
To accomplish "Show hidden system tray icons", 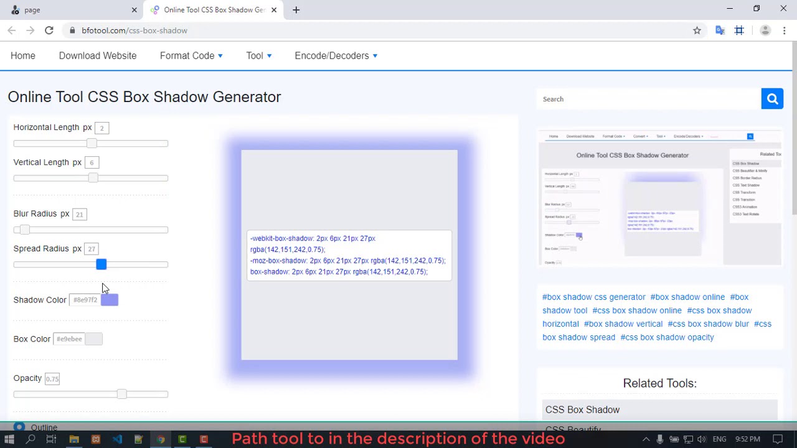I will (646, 439).
